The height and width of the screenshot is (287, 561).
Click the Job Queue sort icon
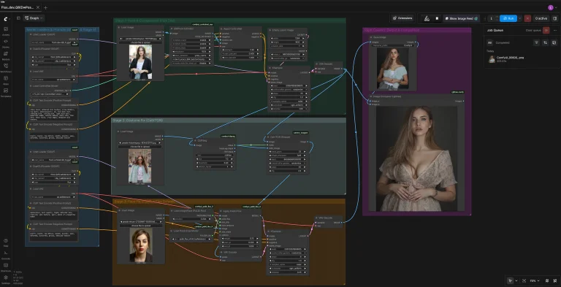click(x=545, y=42)
